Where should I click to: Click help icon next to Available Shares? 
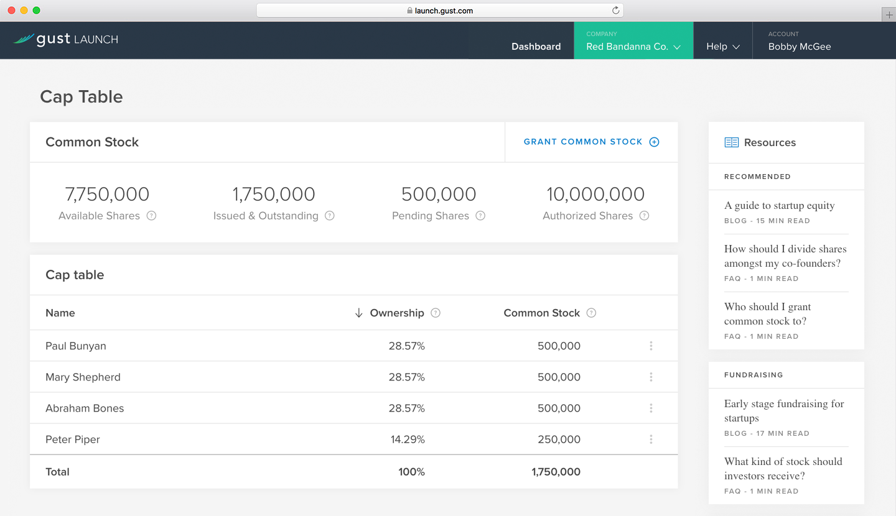[151, 216]
